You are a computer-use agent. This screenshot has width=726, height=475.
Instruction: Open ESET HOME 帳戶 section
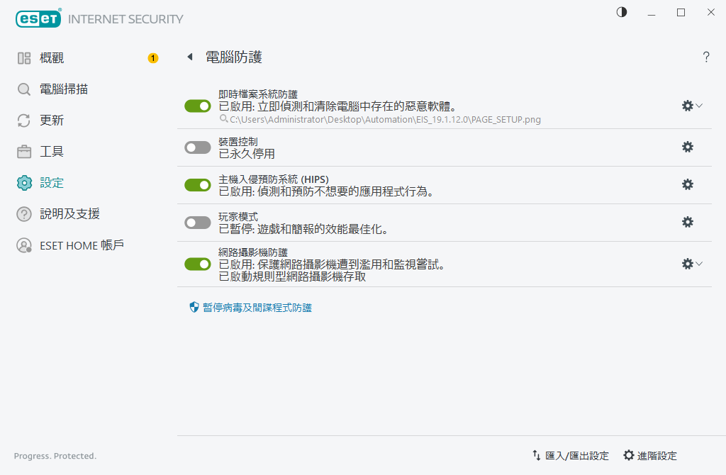(x=82, y=245)
